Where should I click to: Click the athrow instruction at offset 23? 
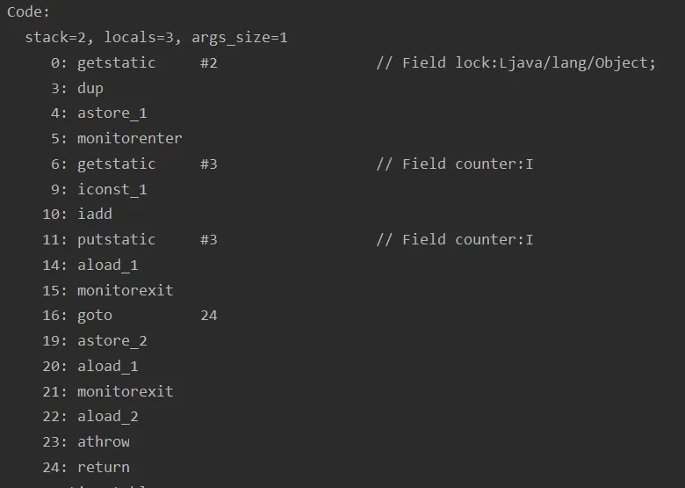click(x=103, y=441)
